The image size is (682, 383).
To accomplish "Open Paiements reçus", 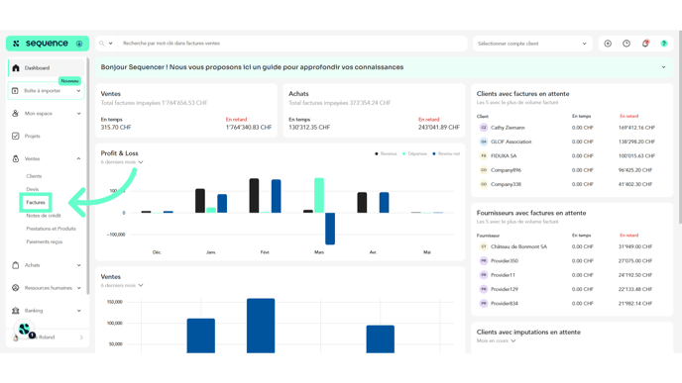I will pos(45,241).
